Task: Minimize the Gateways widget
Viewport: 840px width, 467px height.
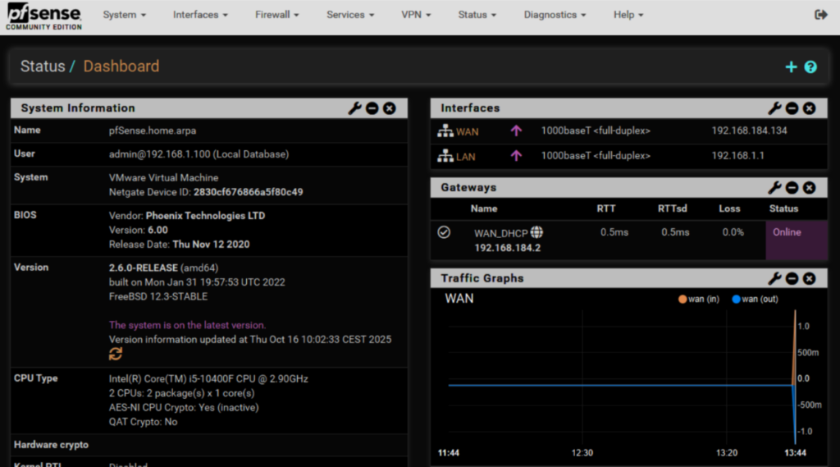Action: 792,188
